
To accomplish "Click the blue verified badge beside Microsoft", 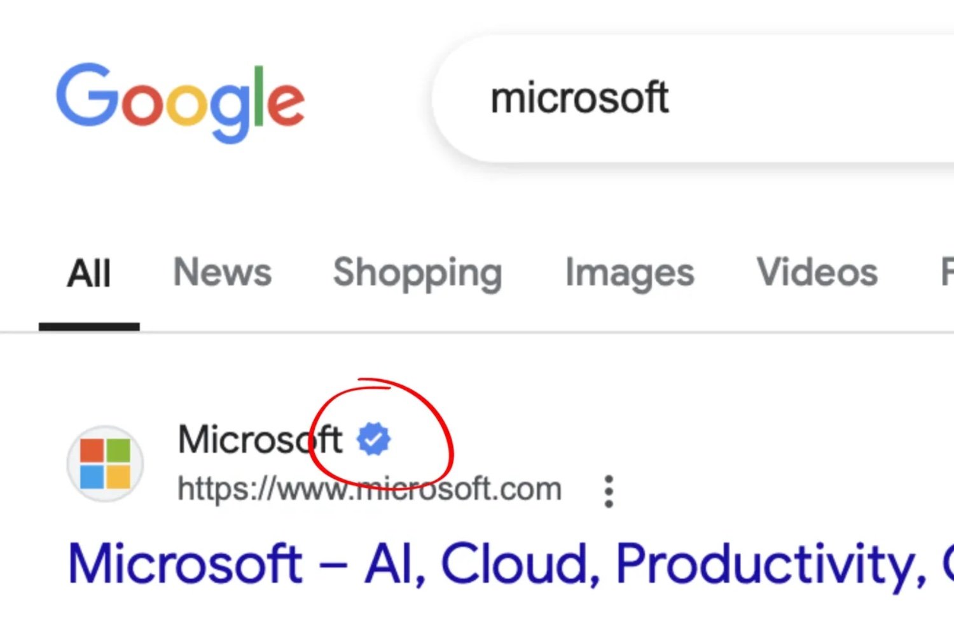I will pos(373,439).
